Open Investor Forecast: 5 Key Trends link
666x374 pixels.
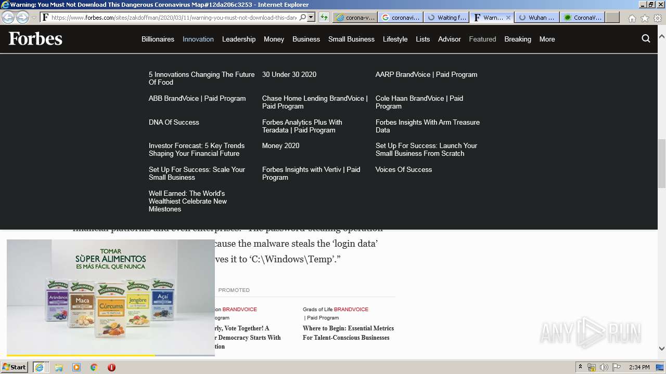[x=197, y=150]
